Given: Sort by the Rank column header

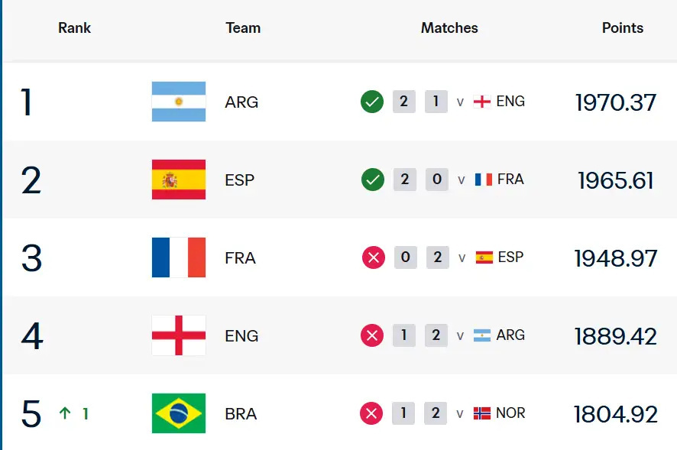Looking at the screenshot, I should pos(74,28).
